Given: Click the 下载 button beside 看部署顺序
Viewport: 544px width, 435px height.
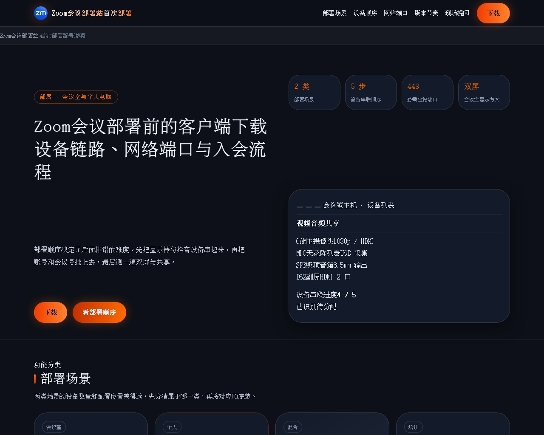Looking at the screenshot, I should coord(51,312).
